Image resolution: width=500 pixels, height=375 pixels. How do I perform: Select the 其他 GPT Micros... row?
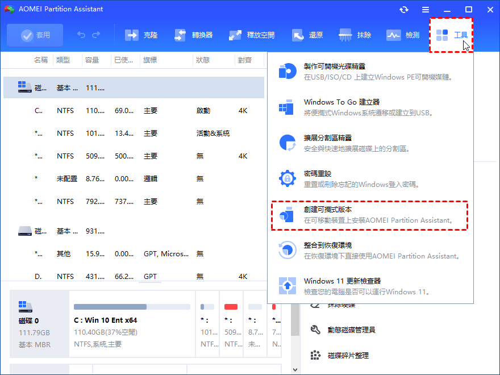click(x=134, y=254)
